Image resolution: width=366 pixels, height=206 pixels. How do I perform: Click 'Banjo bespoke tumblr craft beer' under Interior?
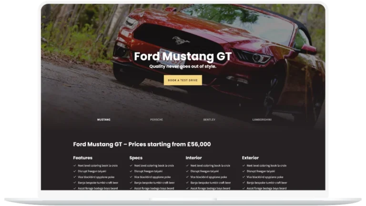point(211,183)
